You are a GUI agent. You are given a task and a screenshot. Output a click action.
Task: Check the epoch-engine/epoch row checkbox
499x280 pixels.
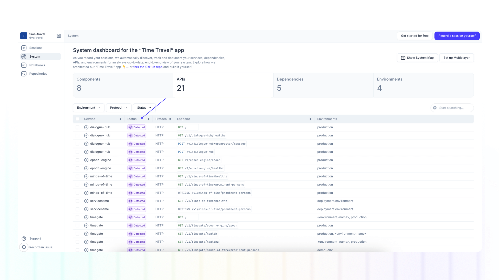tap(77, 160)
